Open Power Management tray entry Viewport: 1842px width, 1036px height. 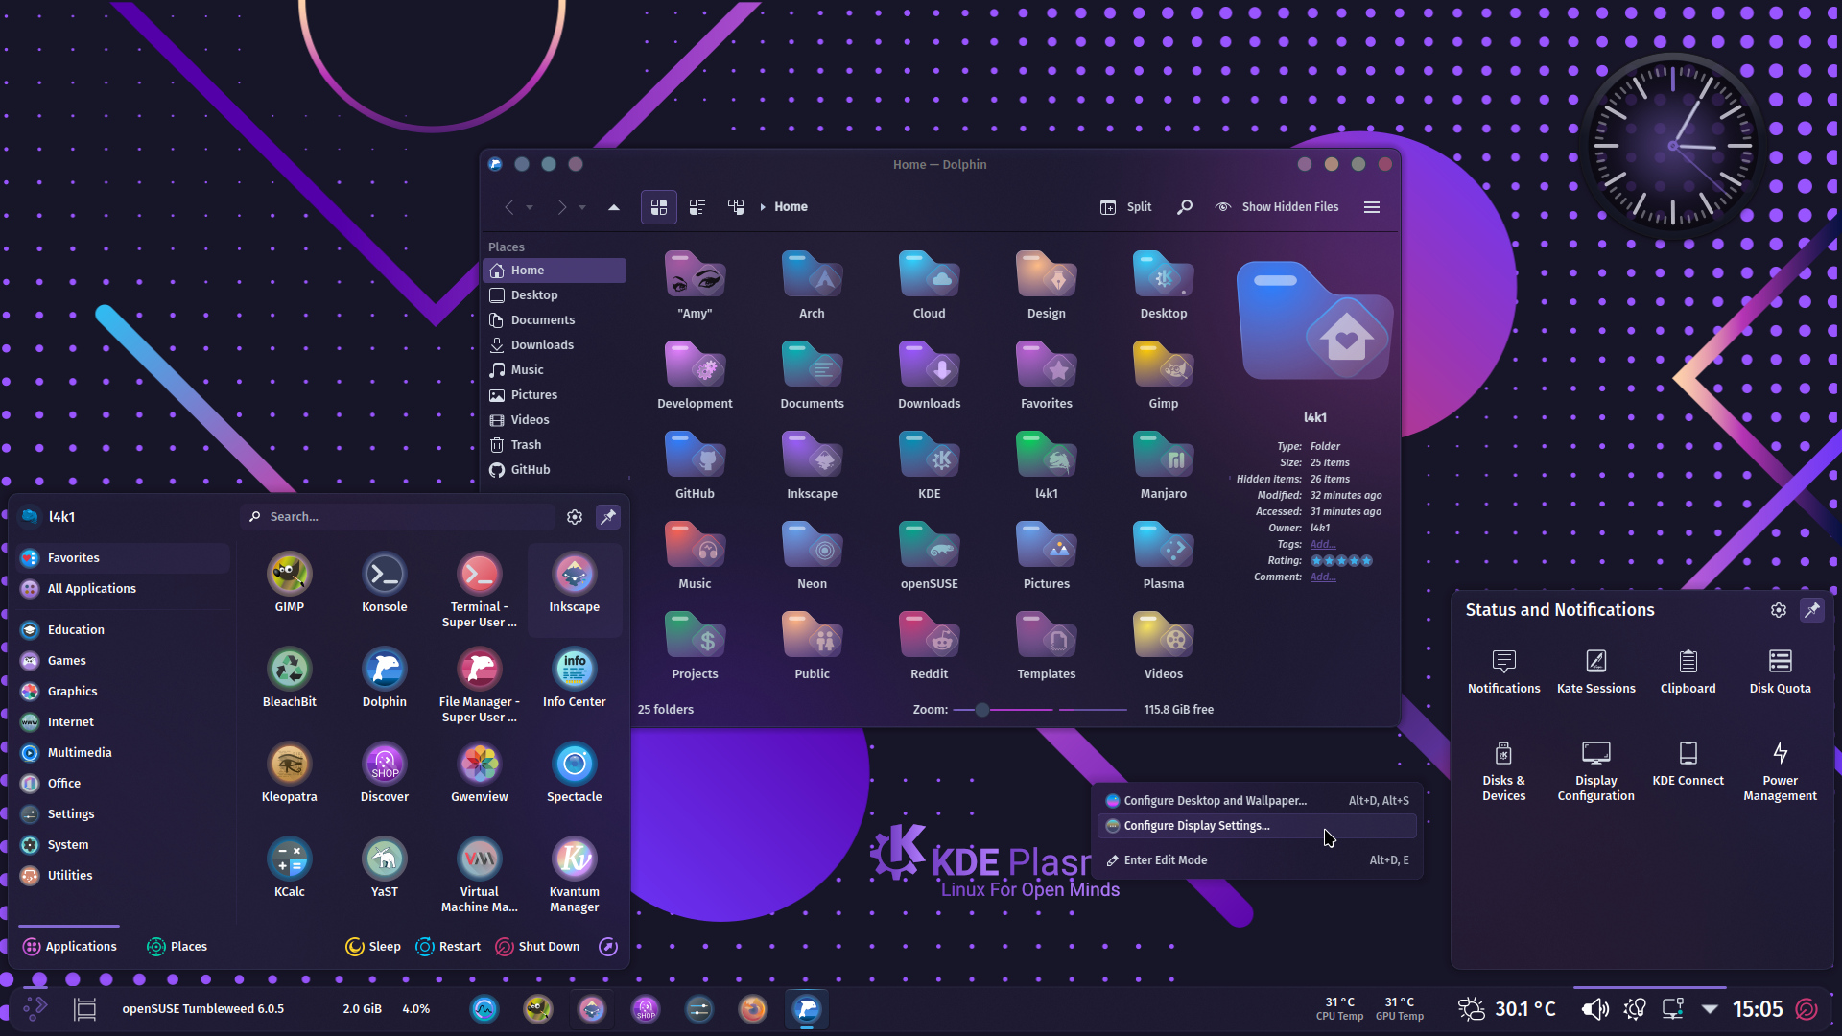click(1781, 771)
